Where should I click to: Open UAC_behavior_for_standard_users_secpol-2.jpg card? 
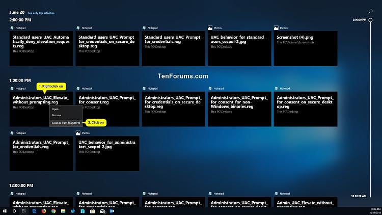[x=239, y=48]
